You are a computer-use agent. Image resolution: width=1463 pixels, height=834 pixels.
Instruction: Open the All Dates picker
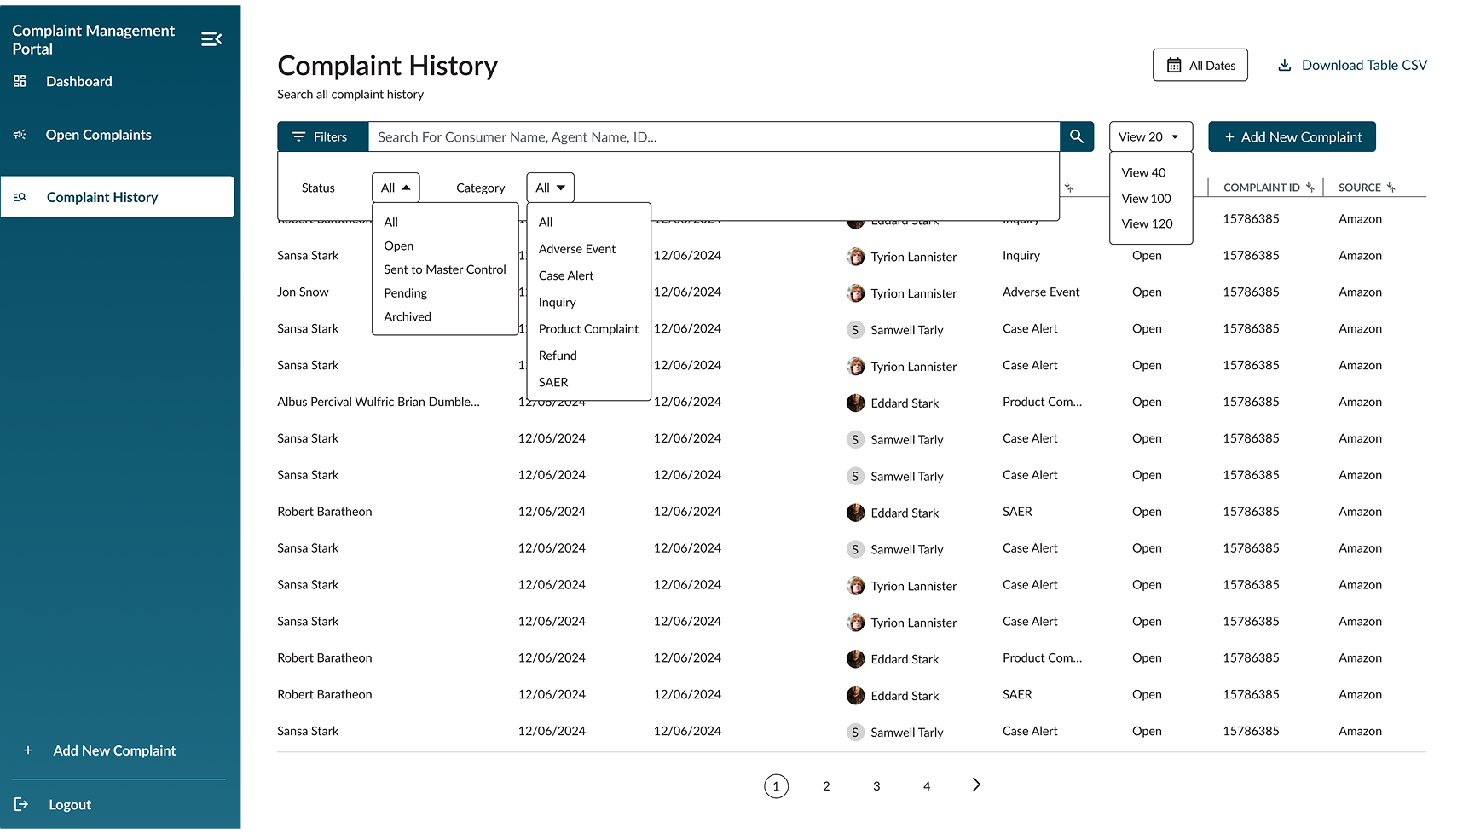tap(1200, 65)
